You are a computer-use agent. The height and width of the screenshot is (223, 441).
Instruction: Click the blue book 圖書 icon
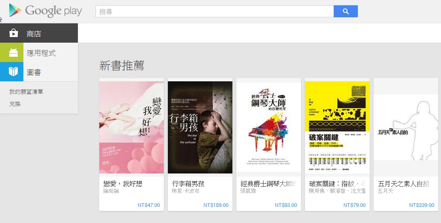point(12,72)
